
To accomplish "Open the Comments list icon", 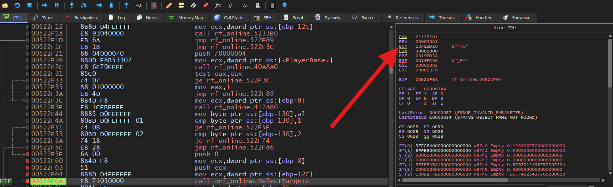I will [x=181, y=6].
